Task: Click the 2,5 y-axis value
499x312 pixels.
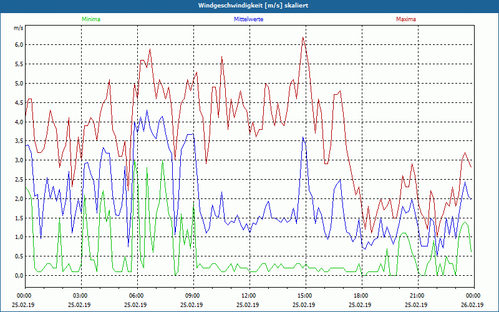Action: point(19,180)
